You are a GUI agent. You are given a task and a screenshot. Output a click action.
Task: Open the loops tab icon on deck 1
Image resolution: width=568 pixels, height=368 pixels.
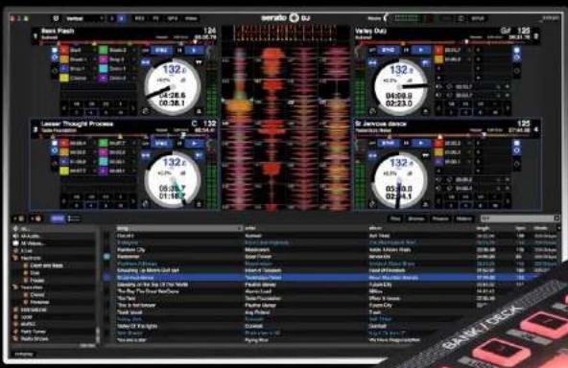pos(55,57)
